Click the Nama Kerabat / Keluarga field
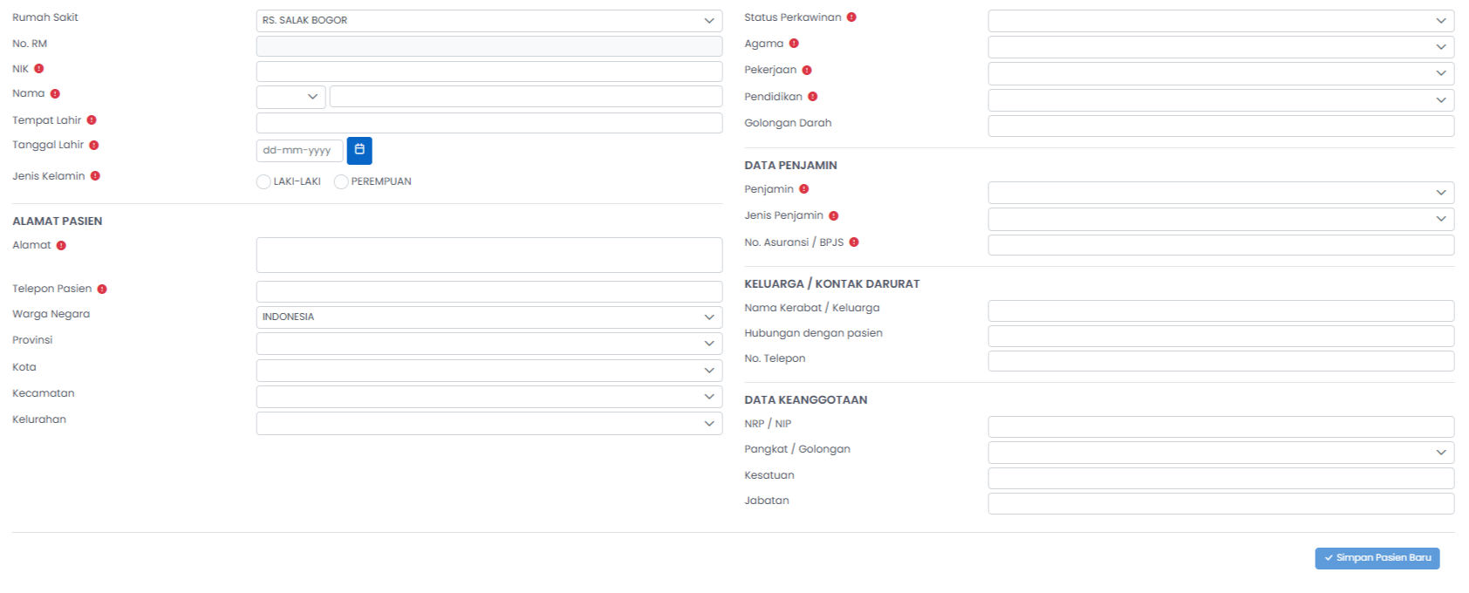Image resolution: width=1469 pixels, height=593 pixels. 1220,310
